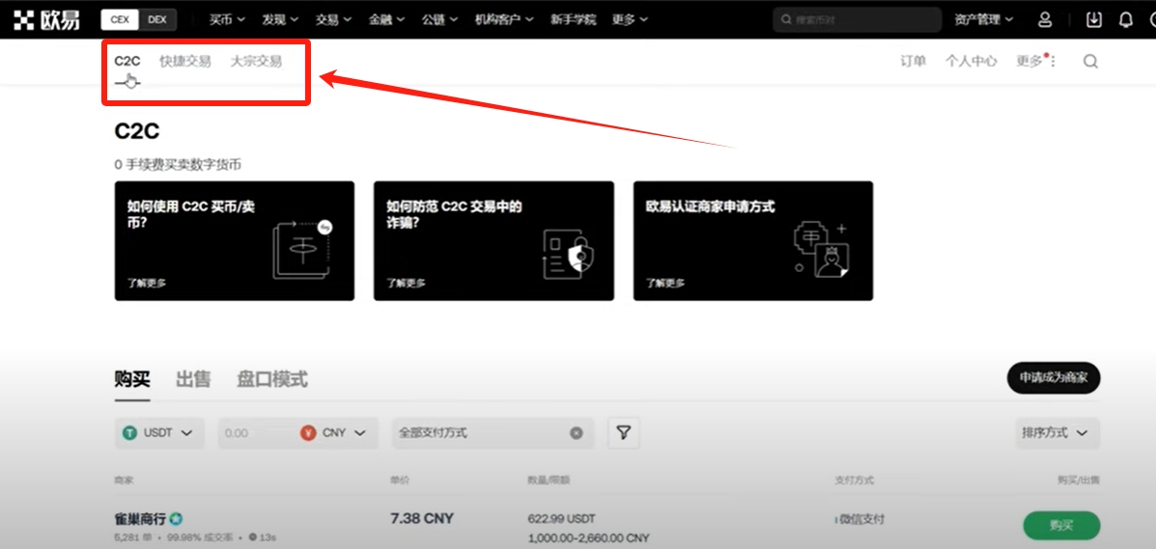Viewport: 1156px width, 549px height.
Task: Switch to DEX mode
Action: [x=157, y=20]
